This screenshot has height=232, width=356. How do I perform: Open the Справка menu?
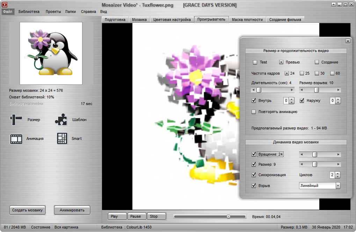point(88,12)
